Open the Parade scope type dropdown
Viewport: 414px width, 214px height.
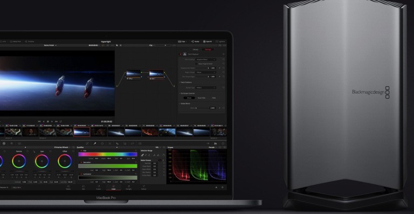point(212,147)
